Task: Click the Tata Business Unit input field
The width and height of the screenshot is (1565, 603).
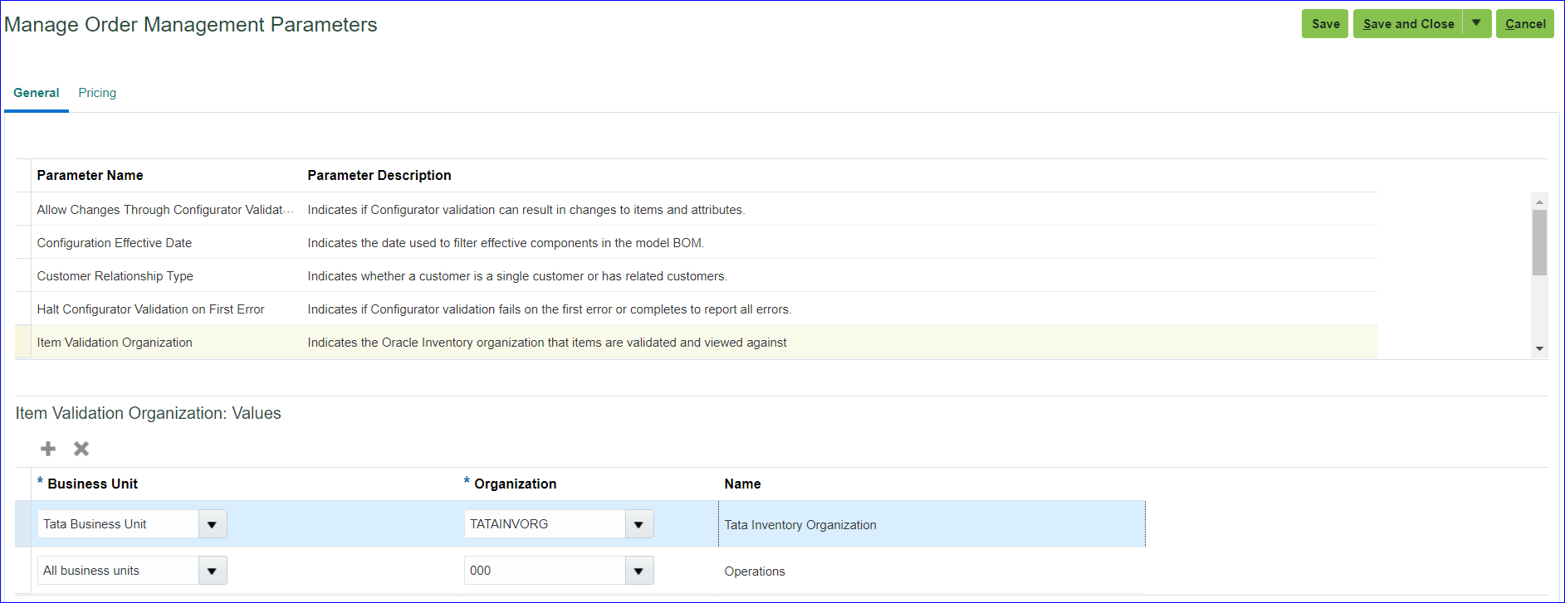Action: click(x=119, y=524)
